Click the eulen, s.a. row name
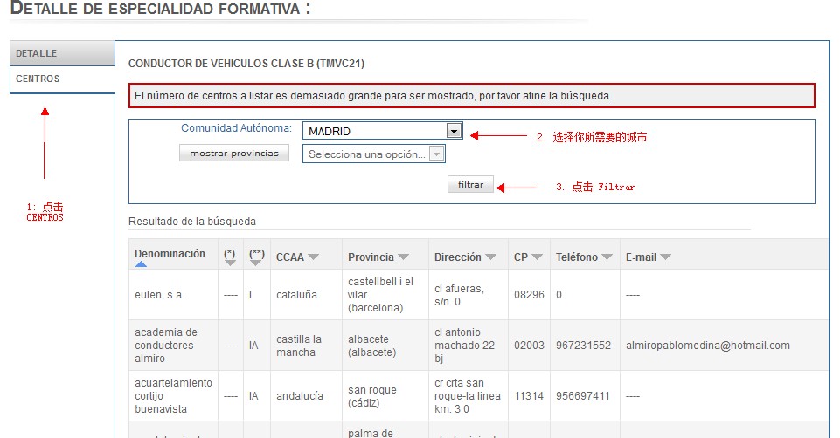Viewport: 840px width, 438px height. point(154,295)
